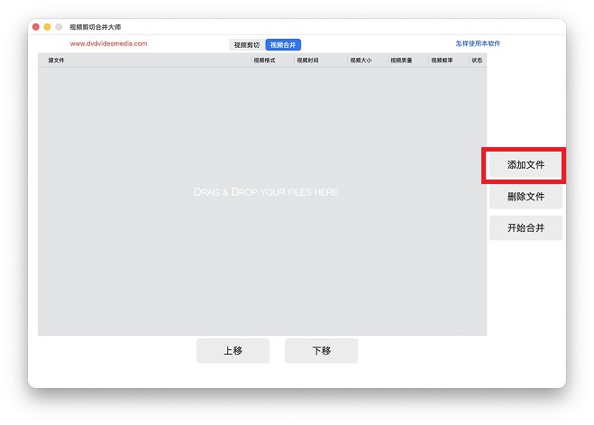Click the 源文件 column header
The image size is (594, 425).
click(x=57, y=60)
